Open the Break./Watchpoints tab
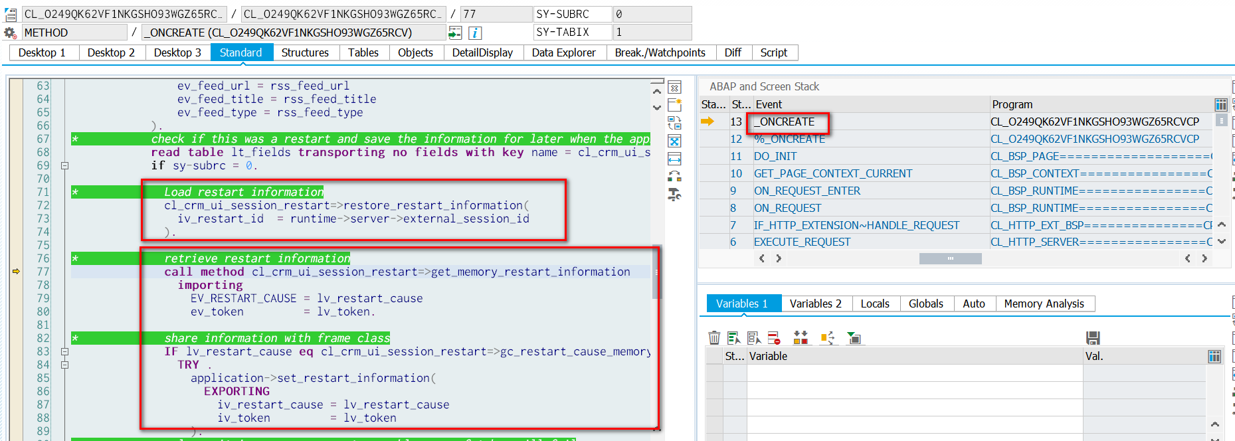 click(x=660, y=52)
